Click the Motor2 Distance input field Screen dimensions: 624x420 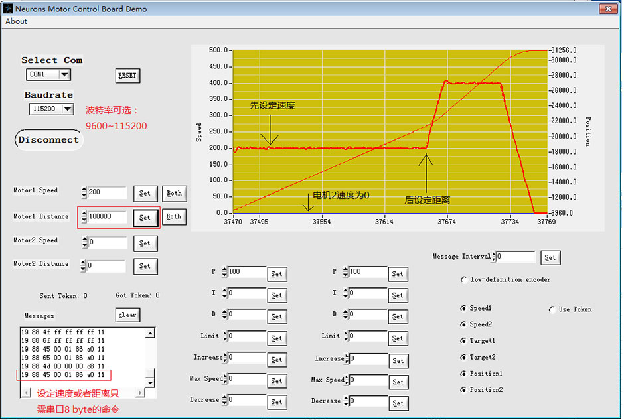click(106, 265)
